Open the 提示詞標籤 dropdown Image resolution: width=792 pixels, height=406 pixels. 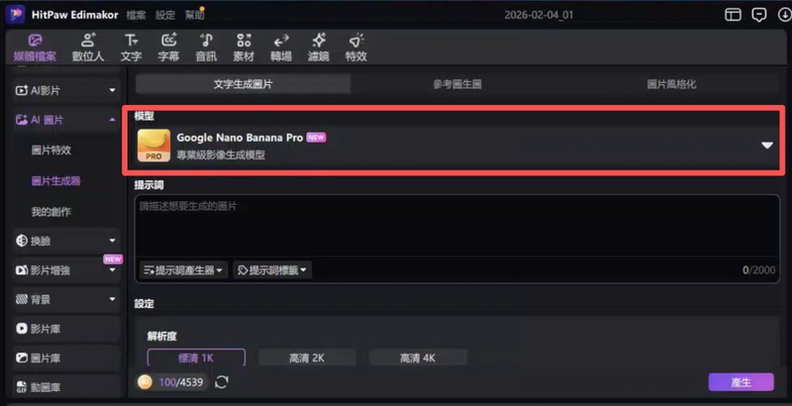[272, 270]
